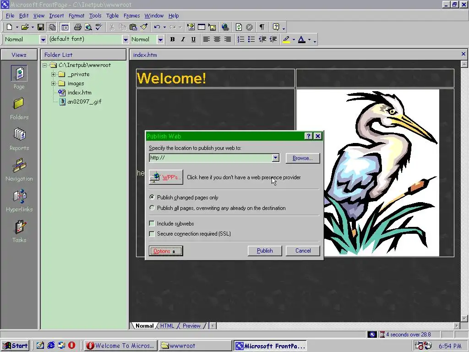Open Reports view in Views bar

click(x=19, y=139)
